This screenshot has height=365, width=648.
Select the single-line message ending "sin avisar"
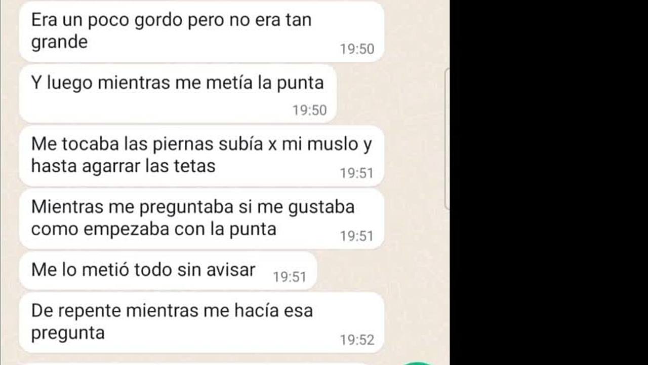(168, 271)
